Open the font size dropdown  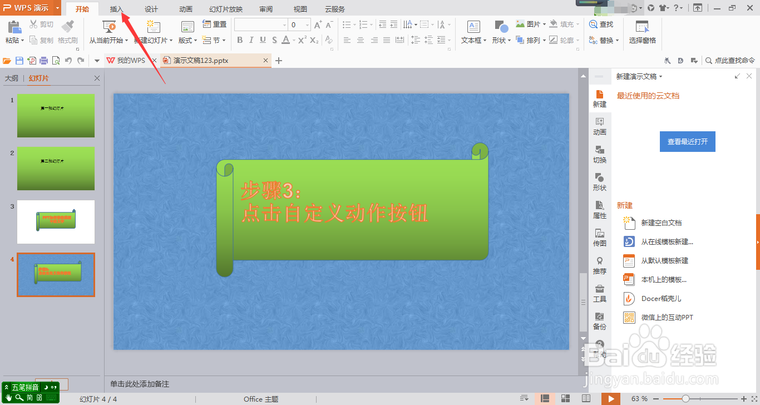307,25
